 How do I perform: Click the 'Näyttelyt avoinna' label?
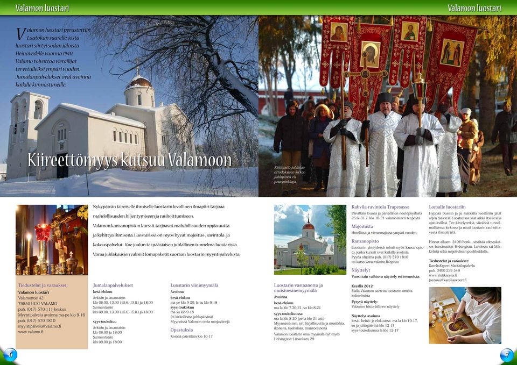pyautogui.click(x=366, y=316)
